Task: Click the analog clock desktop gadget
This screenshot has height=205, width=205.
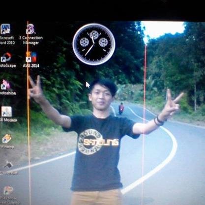Action: 94,44
